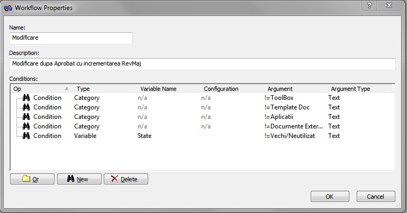407x213 pixels.
Task: Click binoculars icon of State variable condition
Action: [26, 136]
